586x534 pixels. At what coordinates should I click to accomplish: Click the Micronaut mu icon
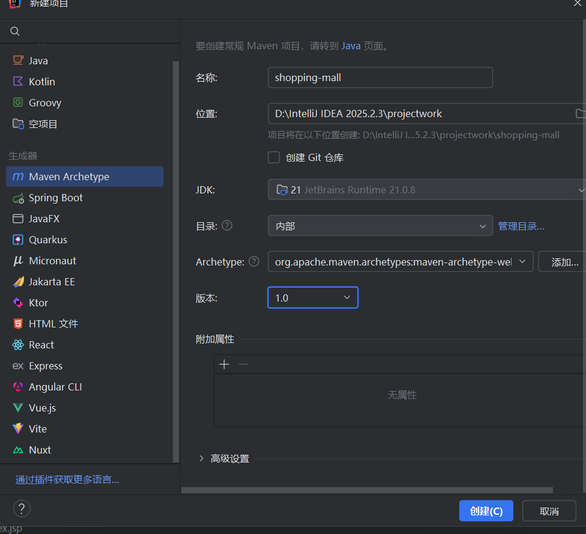[x=18, y=261]
